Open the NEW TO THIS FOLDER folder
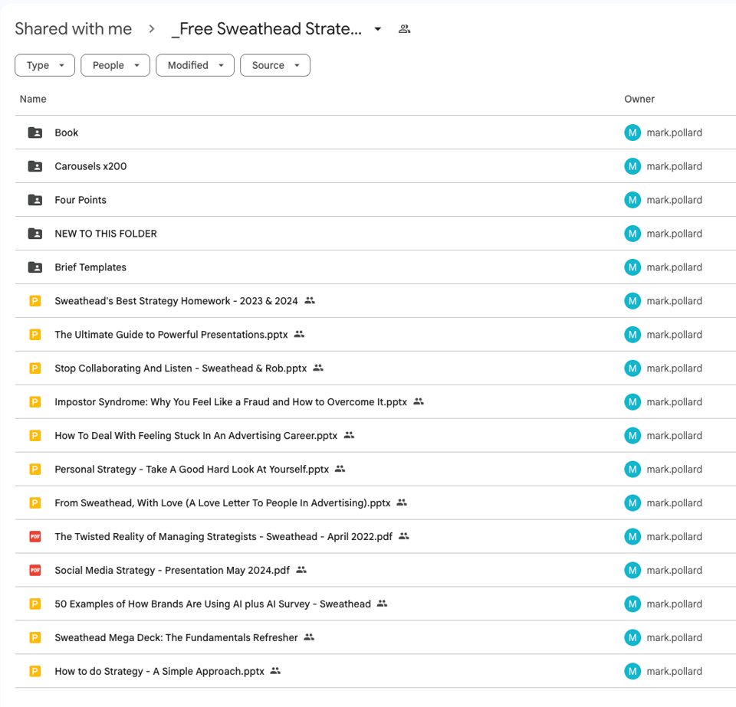This screenshot has height=707, width=736. point(106,234)
